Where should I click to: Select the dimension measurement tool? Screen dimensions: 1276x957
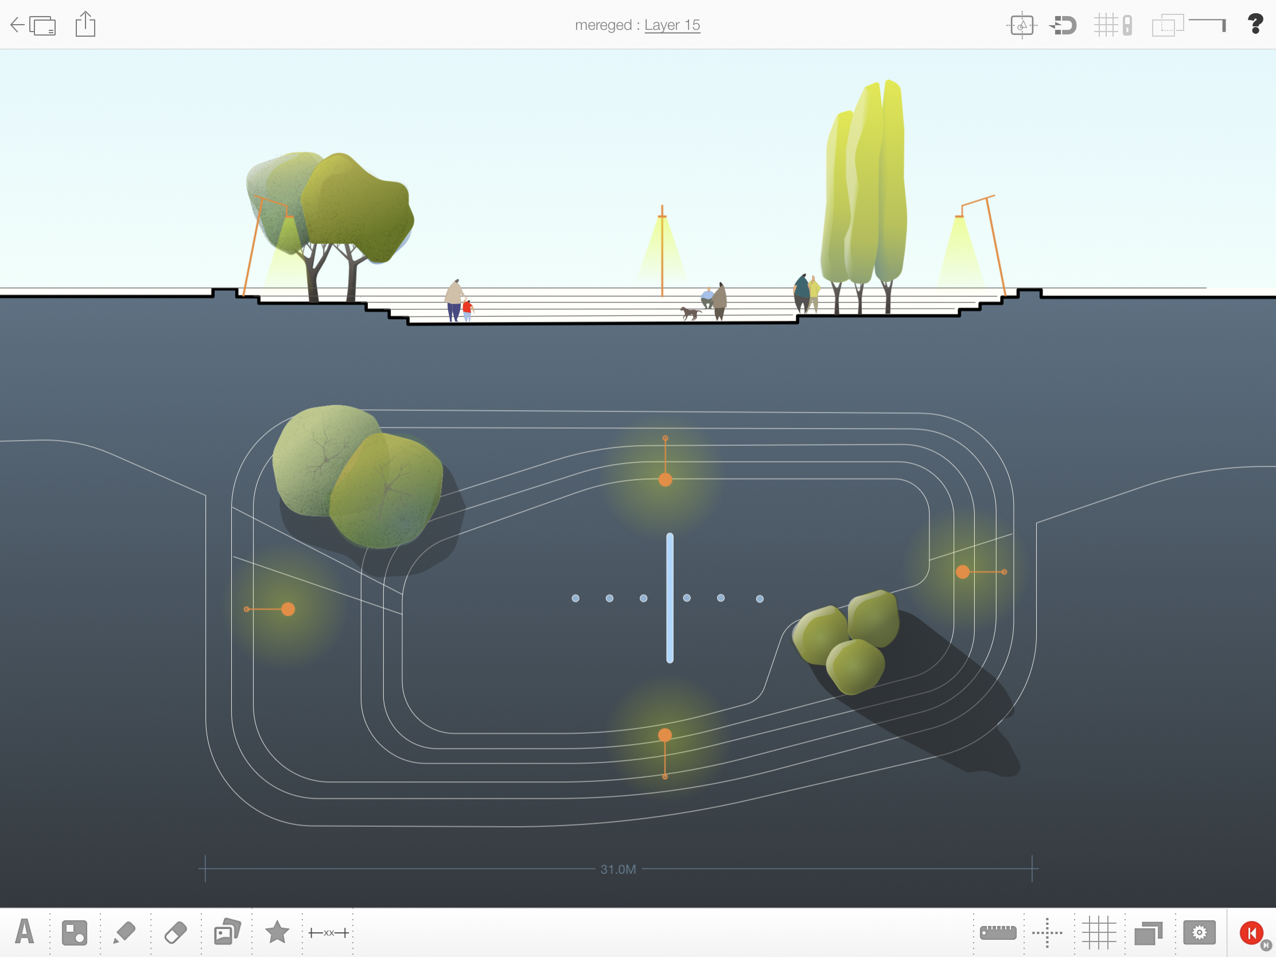point(328,932)
